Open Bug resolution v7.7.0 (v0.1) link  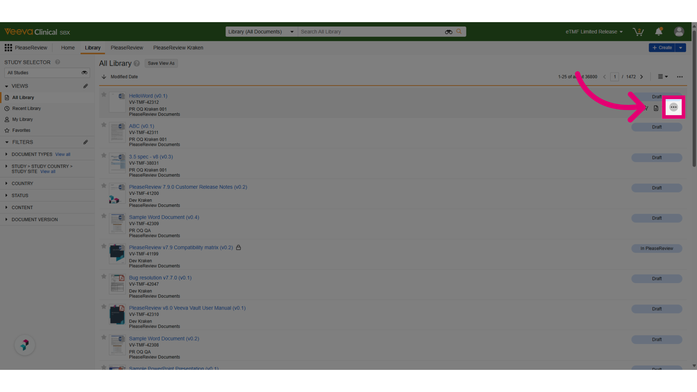click(x=160, y=278)
